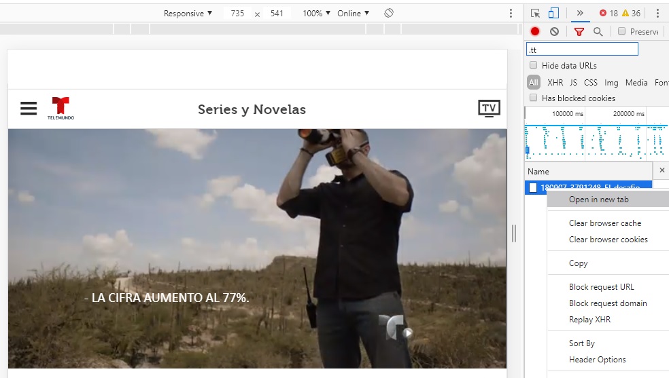Open network search magnifier

coord(598,31)
